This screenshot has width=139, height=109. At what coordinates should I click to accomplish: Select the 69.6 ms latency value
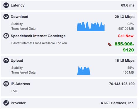pyautogui.click(x=128, y=5)
